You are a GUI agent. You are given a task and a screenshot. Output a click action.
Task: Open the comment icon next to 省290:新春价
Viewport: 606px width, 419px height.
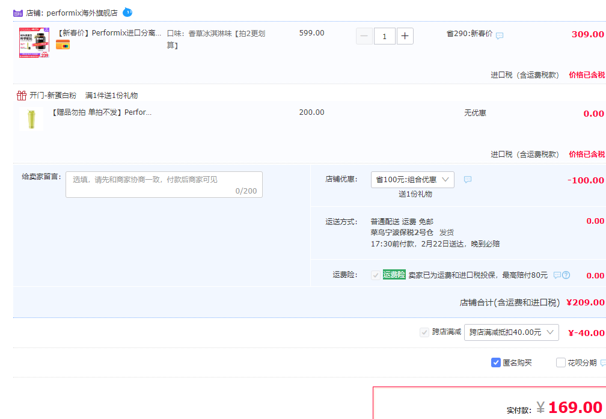500,35
